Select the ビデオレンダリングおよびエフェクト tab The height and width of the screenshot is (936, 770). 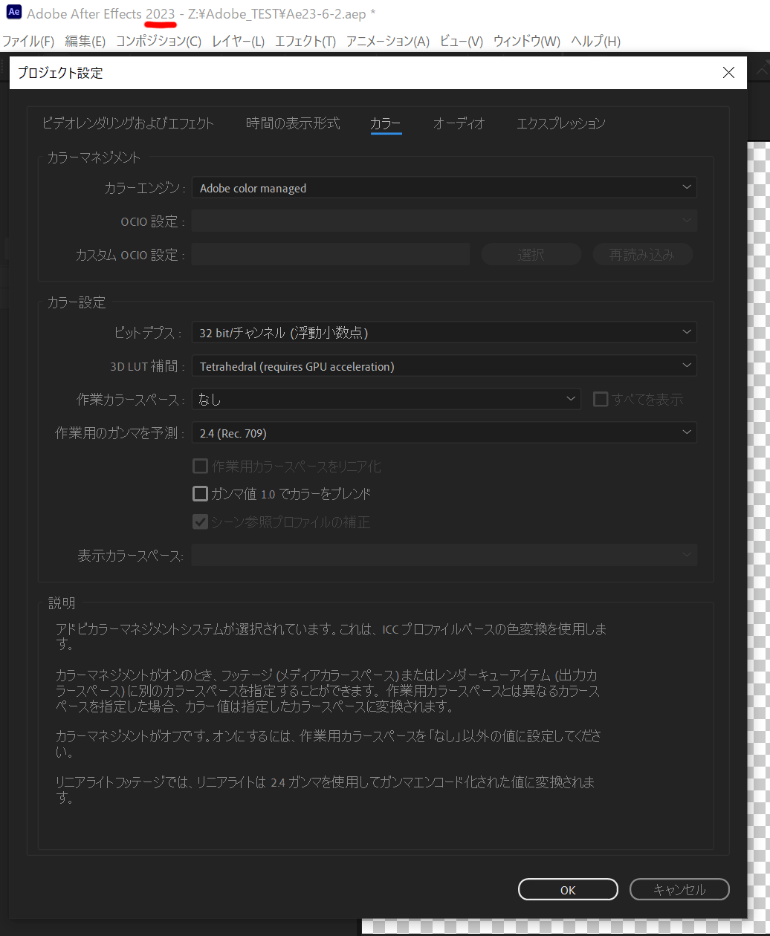[128, 123]
